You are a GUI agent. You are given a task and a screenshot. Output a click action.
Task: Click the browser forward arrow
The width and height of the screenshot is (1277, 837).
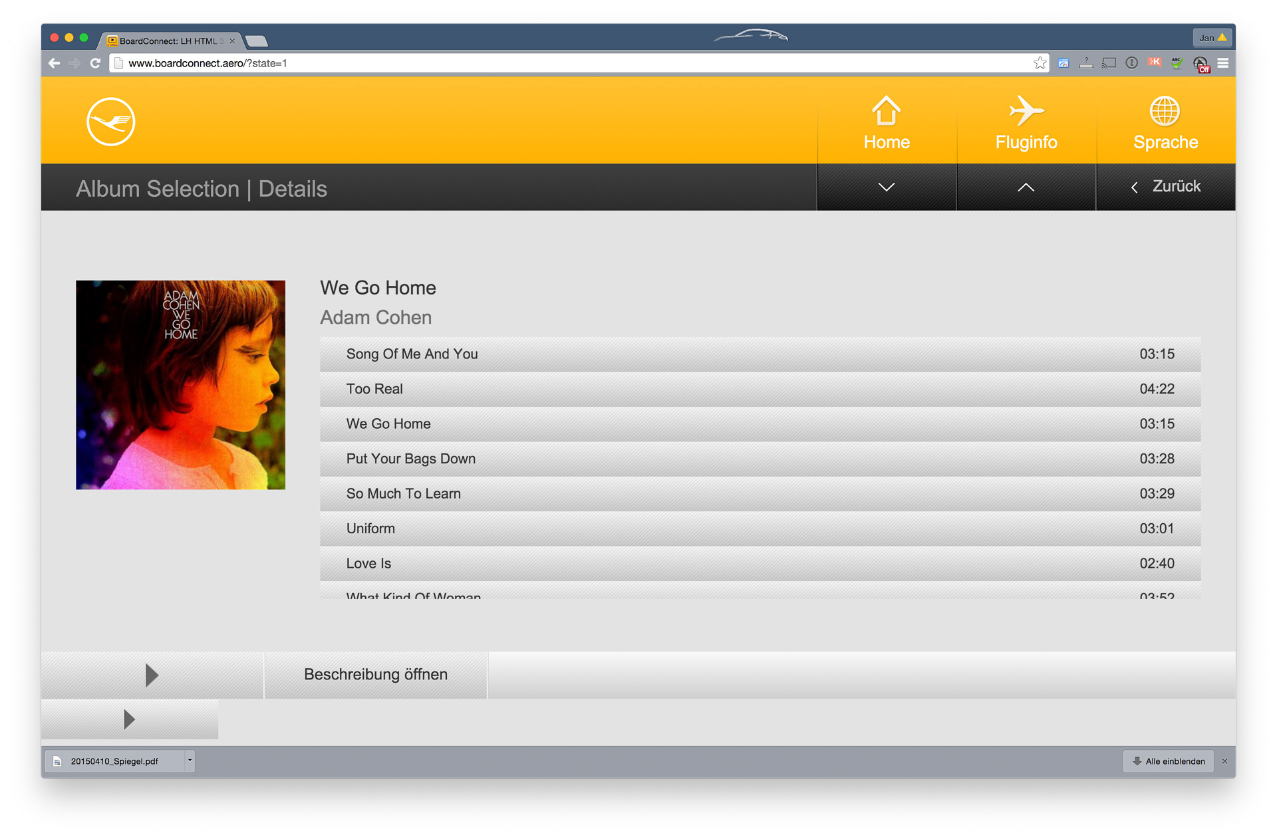click(74, 63)
